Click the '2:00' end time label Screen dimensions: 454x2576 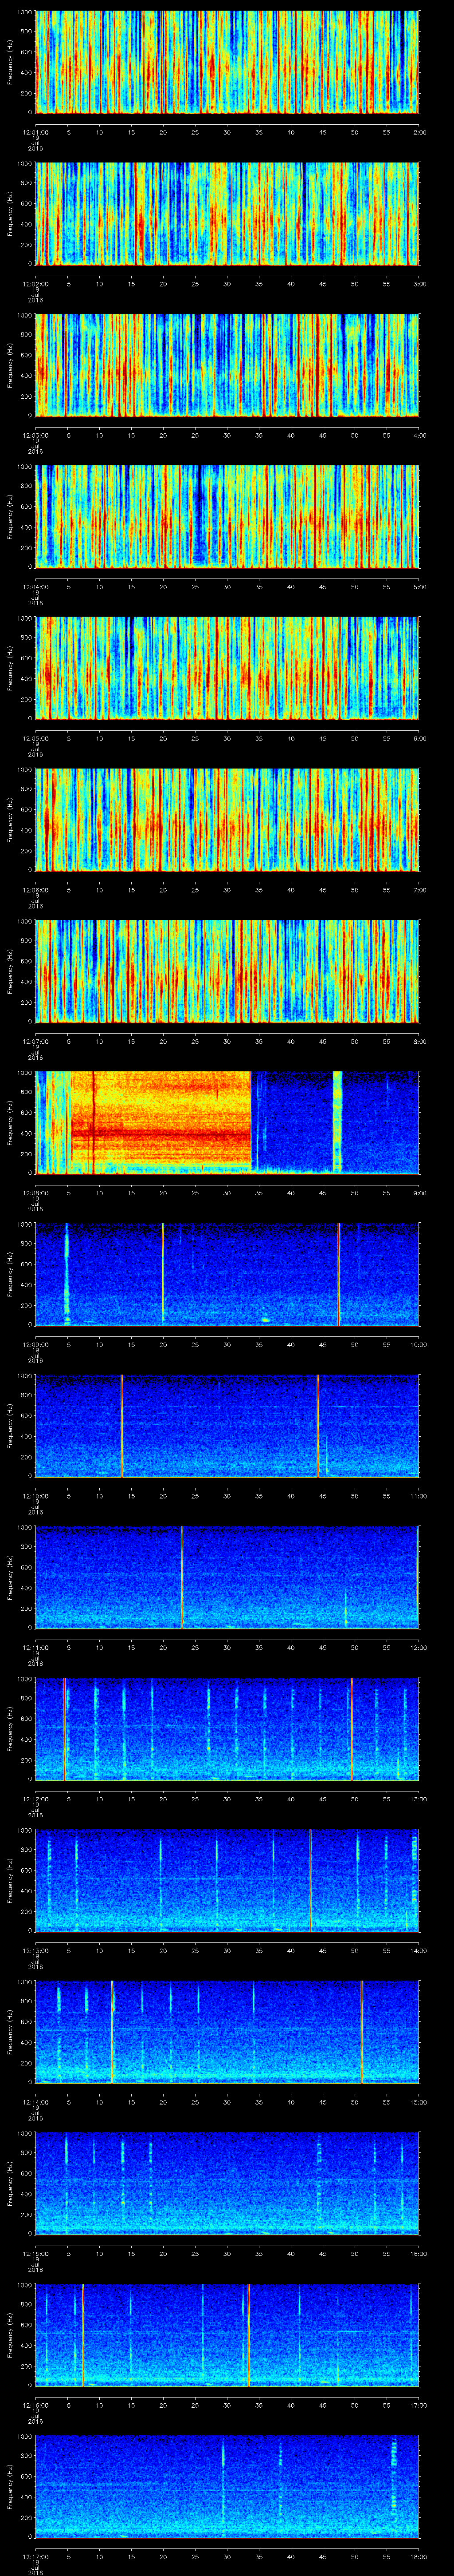[x=419, y=132]
